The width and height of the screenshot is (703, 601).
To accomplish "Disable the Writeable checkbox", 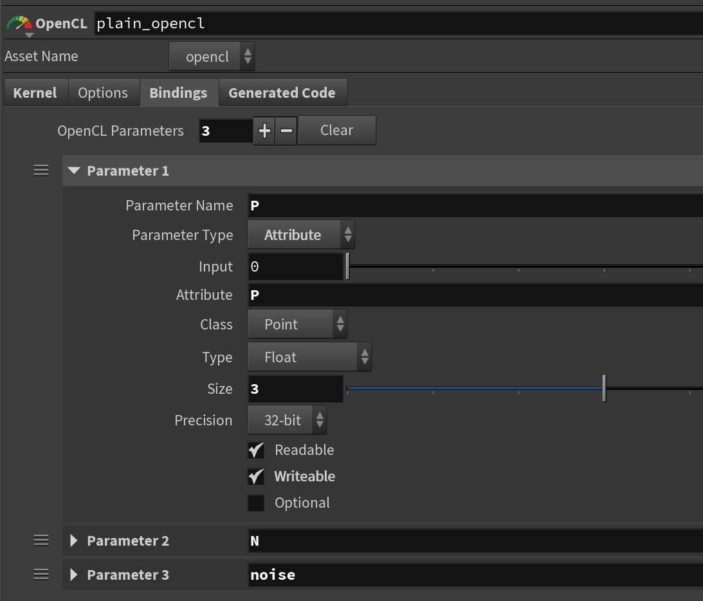I will click(x=256, y=476).
